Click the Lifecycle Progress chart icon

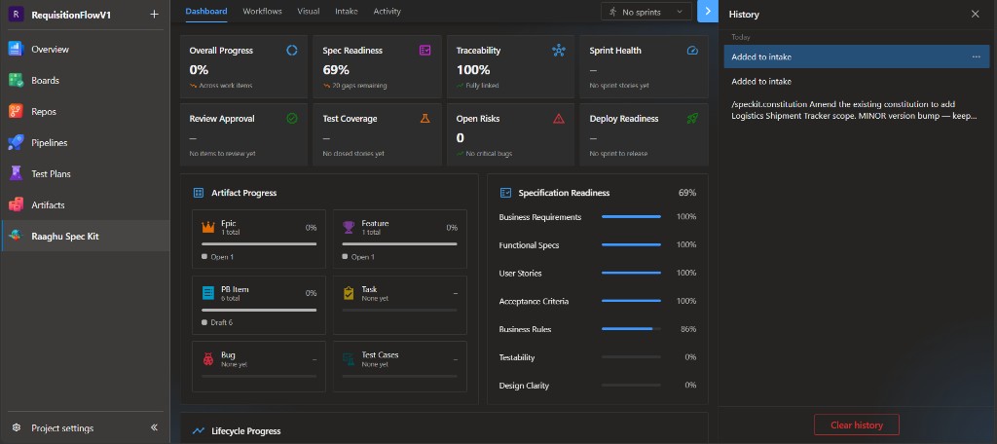point(199,431)
